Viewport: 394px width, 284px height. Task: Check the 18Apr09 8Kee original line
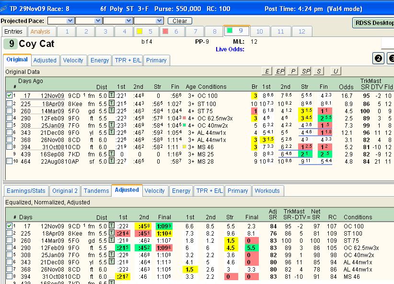[9, 103]
